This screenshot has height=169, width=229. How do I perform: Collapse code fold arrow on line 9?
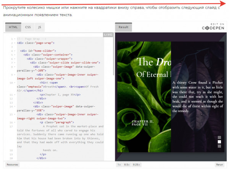pos(15,75)
